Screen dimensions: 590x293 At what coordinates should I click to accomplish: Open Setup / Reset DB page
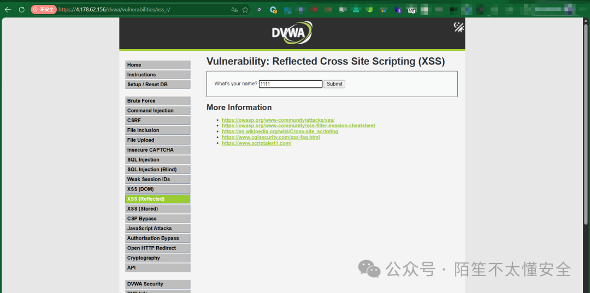click(158, 85)
